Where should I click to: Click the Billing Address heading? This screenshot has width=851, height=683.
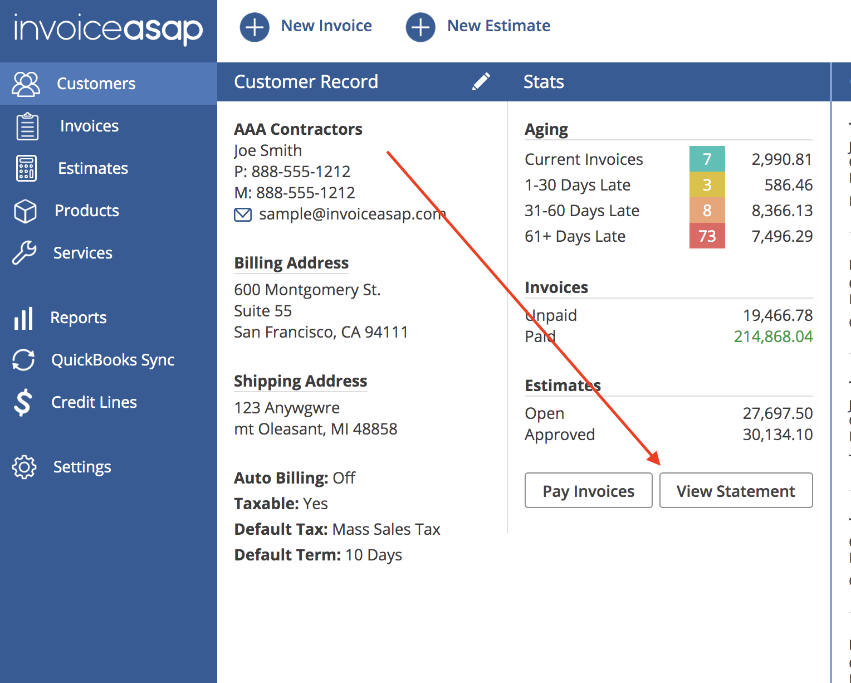coord(291,263)
